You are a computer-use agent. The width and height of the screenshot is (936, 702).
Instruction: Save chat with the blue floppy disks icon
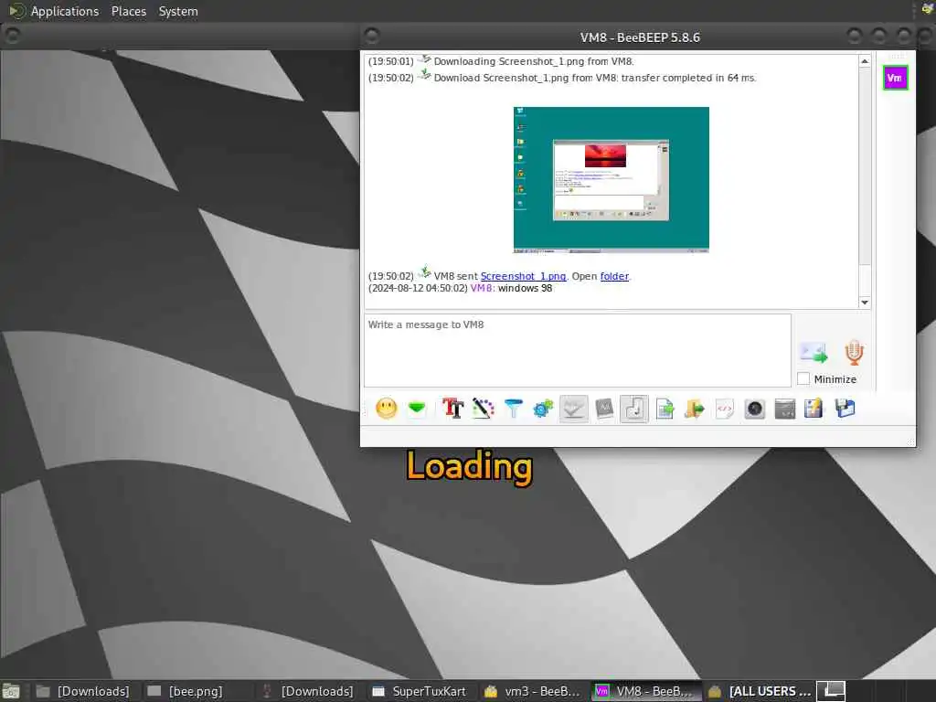coord(845,409)
